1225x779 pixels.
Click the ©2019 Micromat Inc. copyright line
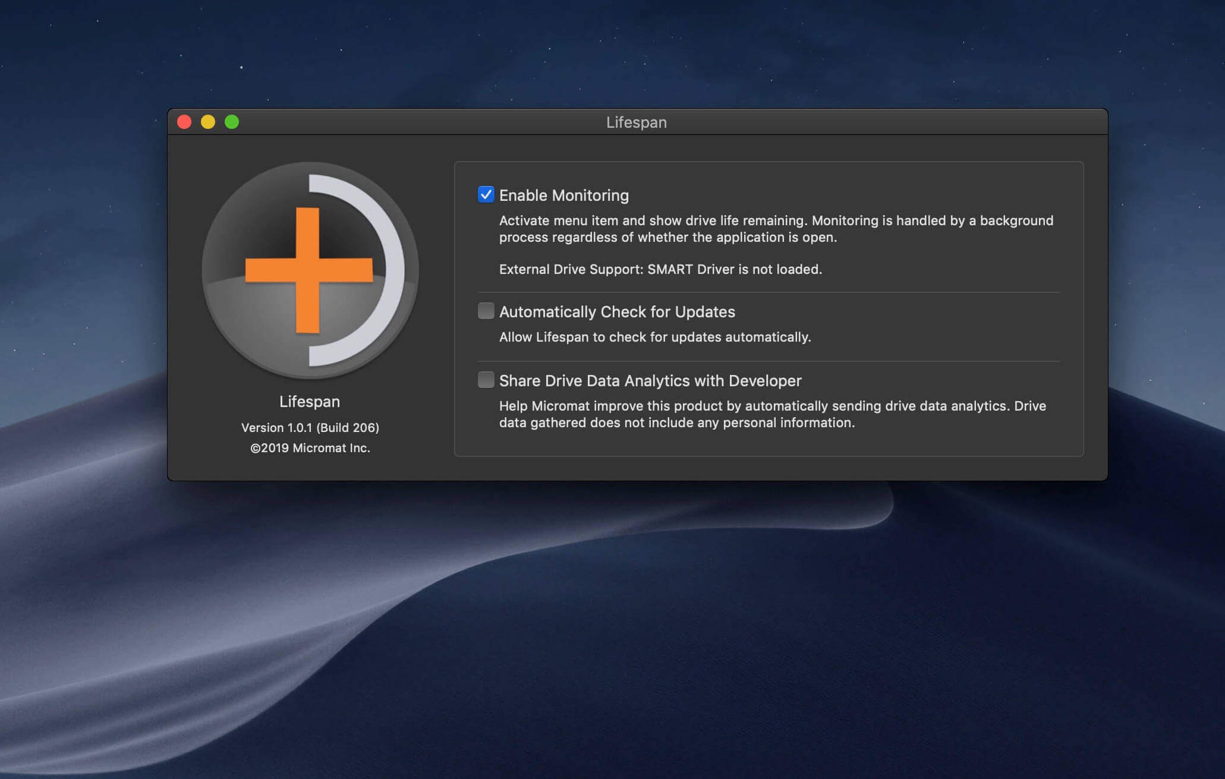pyautogui.click(x=310, y=448)
